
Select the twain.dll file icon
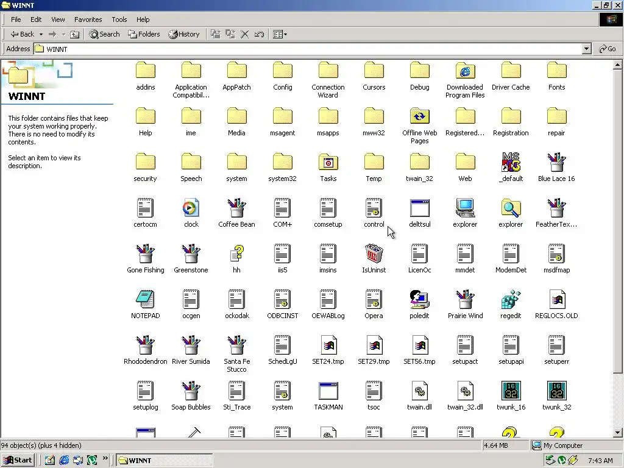point(419,391)
